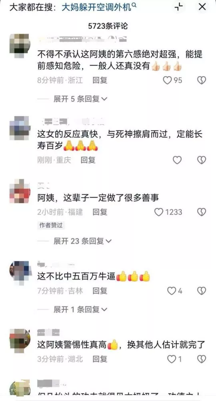
Task: Like the Hubei comment with 1 like
Action: click(171, 359)
